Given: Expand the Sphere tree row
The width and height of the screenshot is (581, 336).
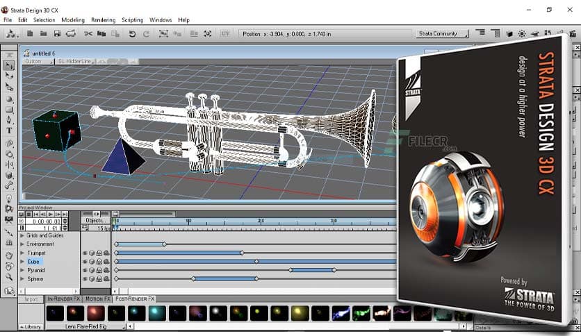Looking at the screenshot, I should (x=22, y=279).
